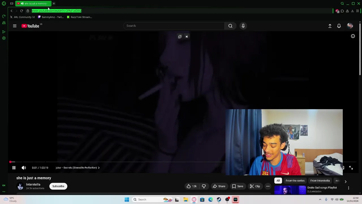362x204 pixels.
Task: Open the YouTube account avatar menu
Action: [x=350, y=26]
